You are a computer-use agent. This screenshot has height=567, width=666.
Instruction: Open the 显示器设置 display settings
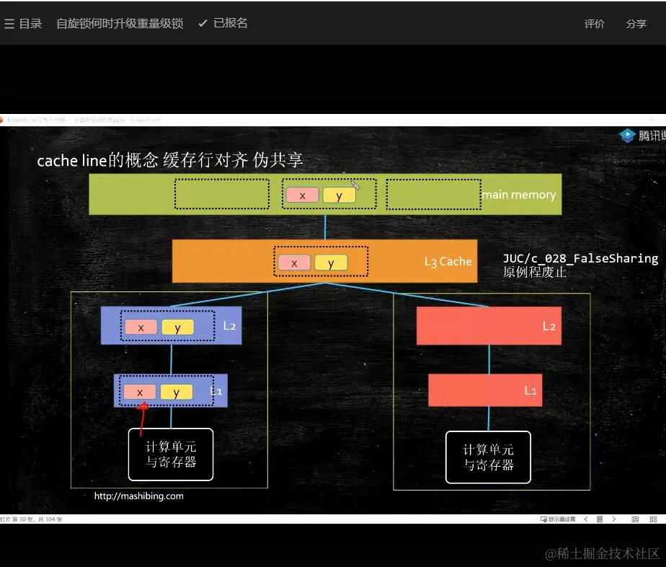click(x=558, y=519)
